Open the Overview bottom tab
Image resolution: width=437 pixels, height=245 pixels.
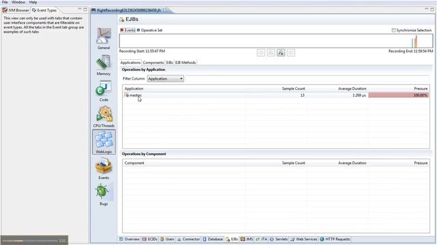pyautogui.click(x=129, y=239)
